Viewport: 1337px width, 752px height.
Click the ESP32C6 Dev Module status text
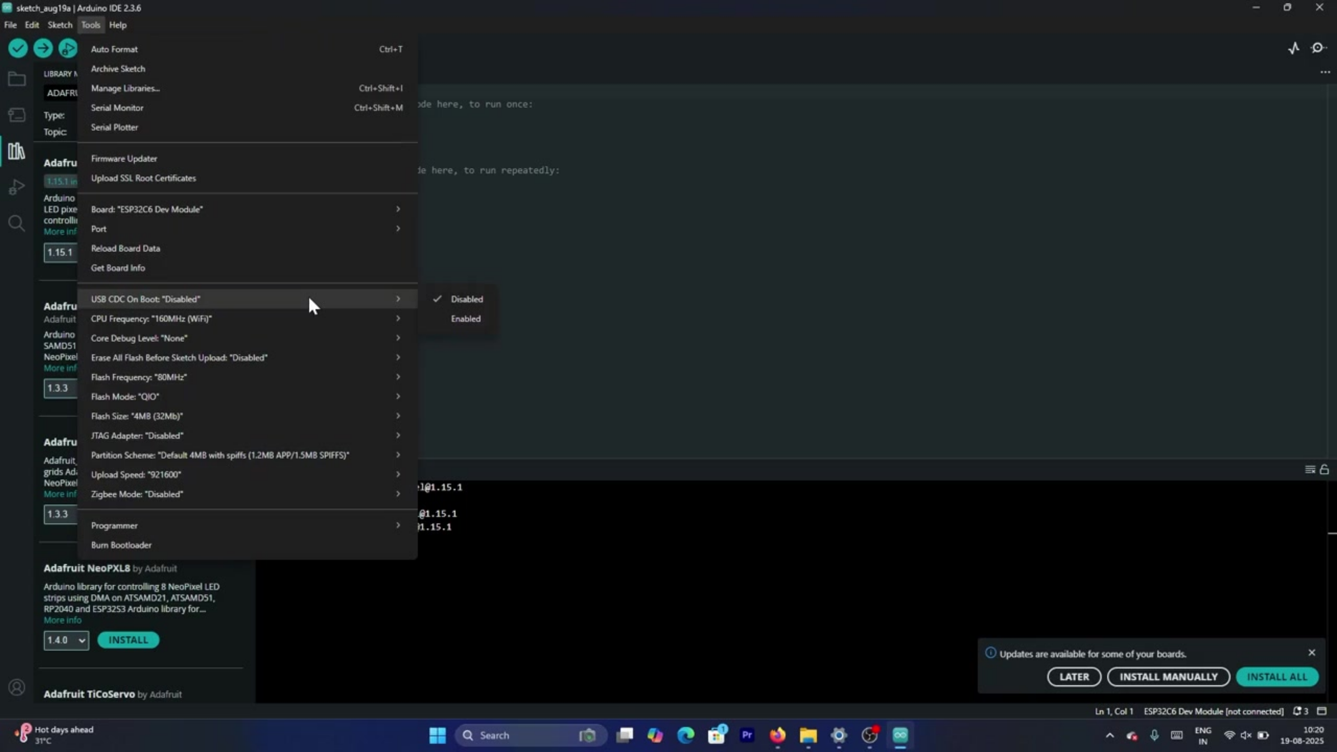tap(1213, 711)
